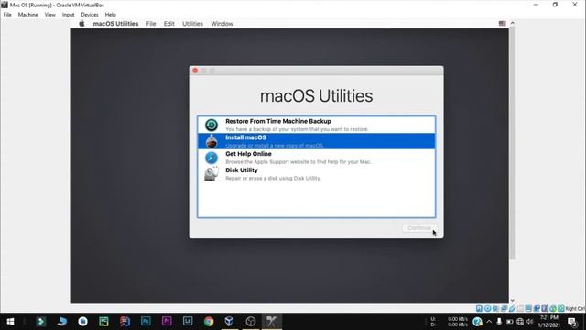Open VirtualBox from the taskbar
The width and height of the screenshot is (586, 330).
(230, 322)
